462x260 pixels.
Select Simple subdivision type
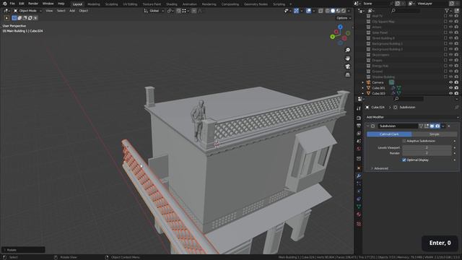click(x=435, y=134)
